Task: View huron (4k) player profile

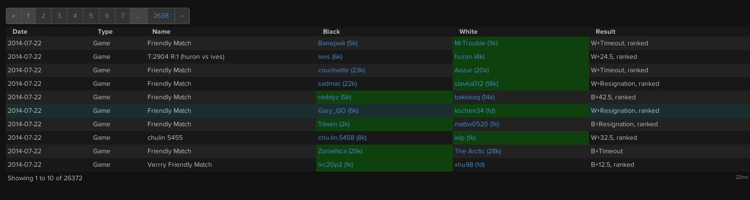Action: coord(469,57)
